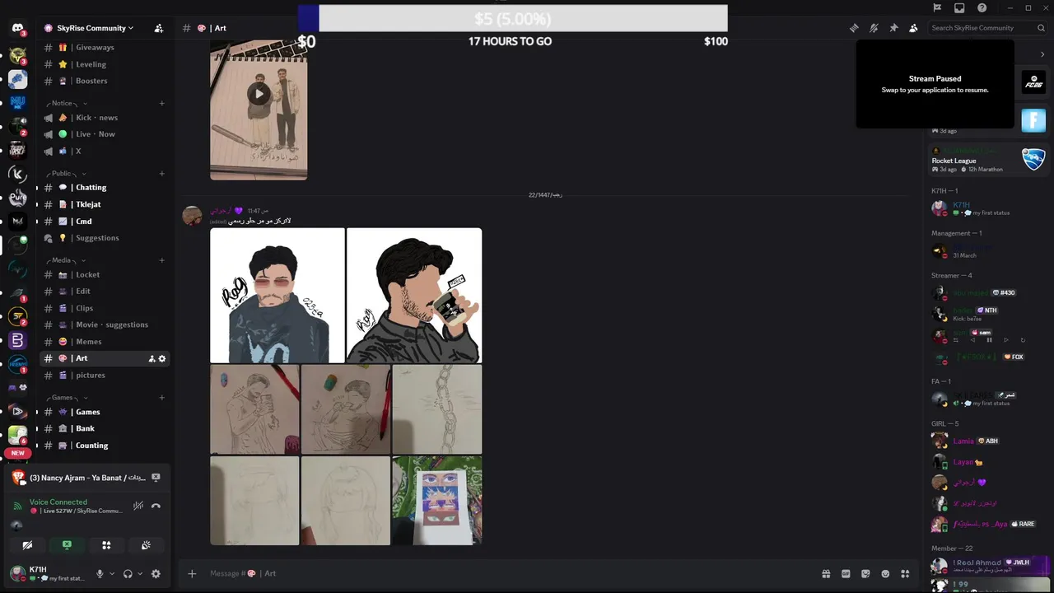The image size is (1054, 593).
Task: Open Threads icon in channel header
Action: click(x=854, y=28)
